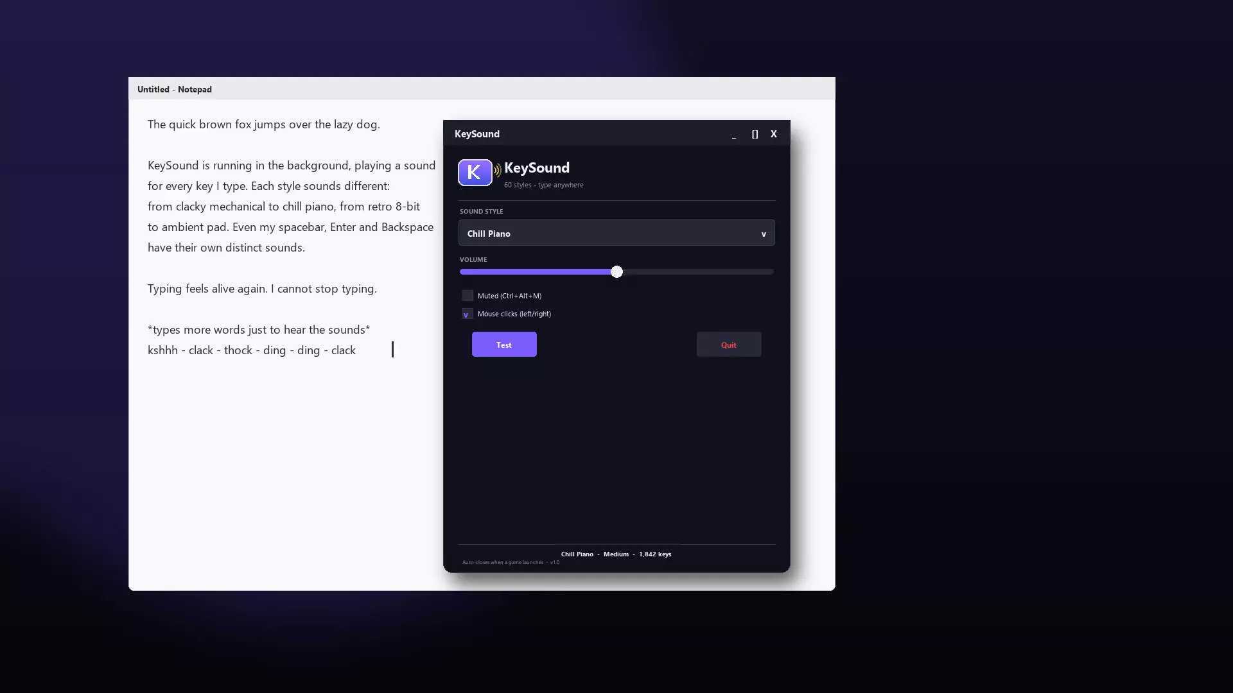The image size is (1233, 693).
Task: Maximize the KeySound window
Action: (x=755, y=134)
